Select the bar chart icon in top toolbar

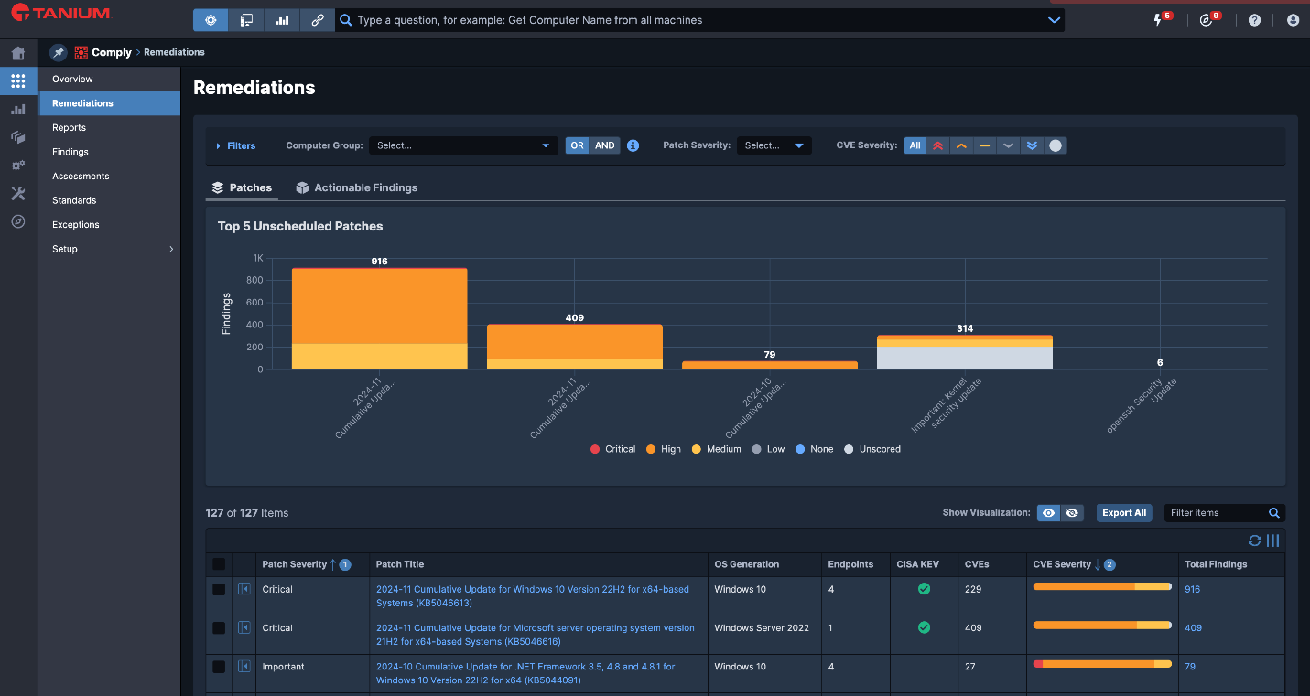(x=282, y=20)
